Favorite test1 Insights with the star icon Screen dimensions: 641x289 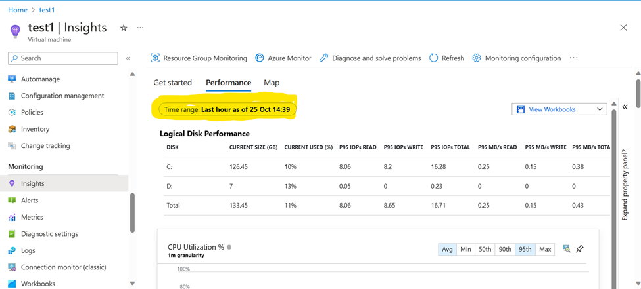click(x=124, y=28)
